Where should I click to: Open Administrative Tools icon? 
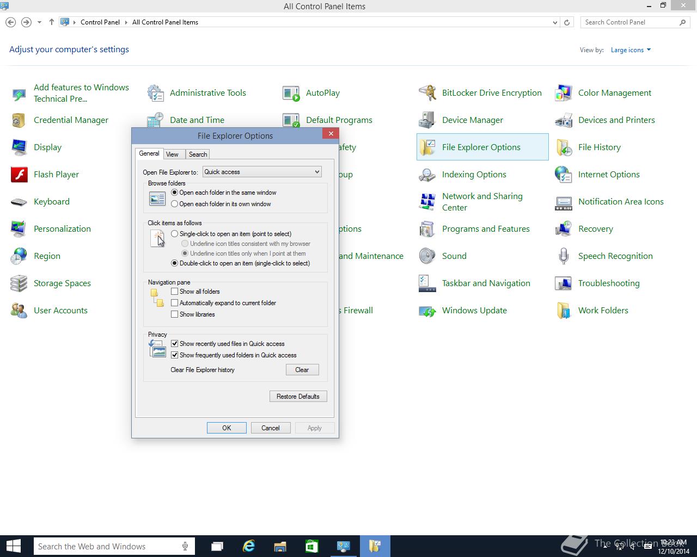coord(156,93)
